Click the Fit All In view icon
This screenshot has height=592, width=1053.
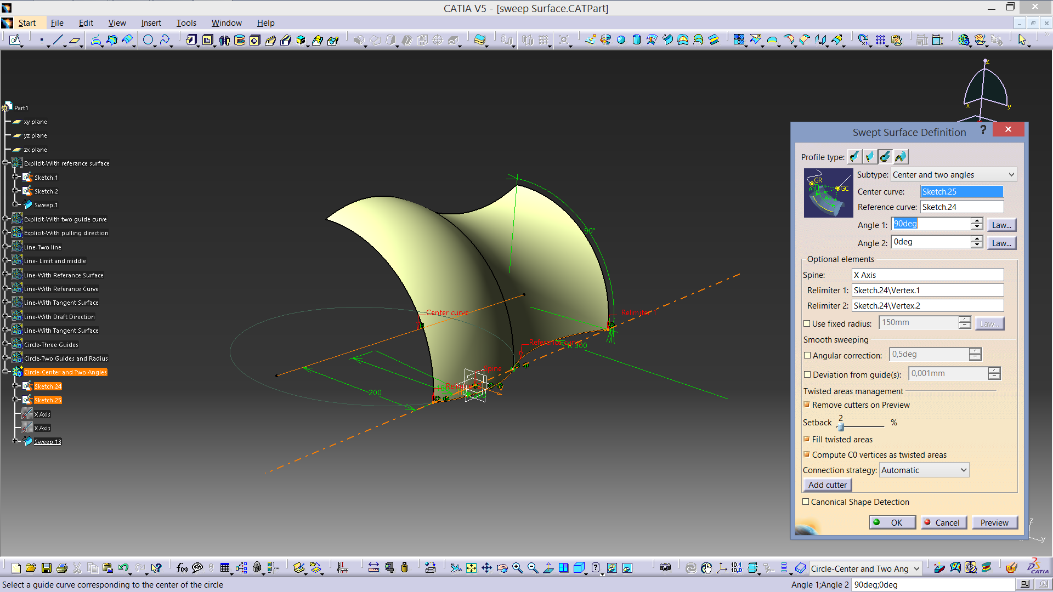(471, 568)
